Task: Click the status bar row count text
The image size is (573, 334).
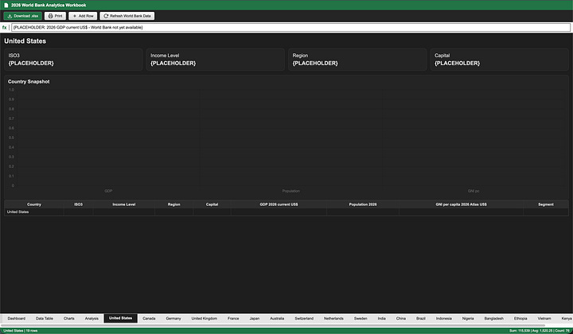Action: tap(21, 331)
